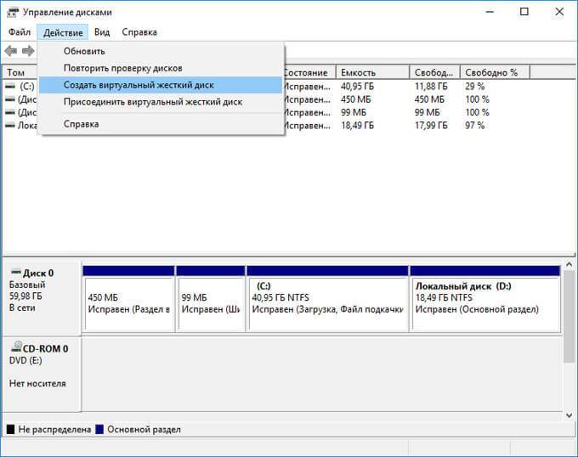Click the back arrow in the toolbar
Viewport: 578px width, 457px height.
click(11, 51)
